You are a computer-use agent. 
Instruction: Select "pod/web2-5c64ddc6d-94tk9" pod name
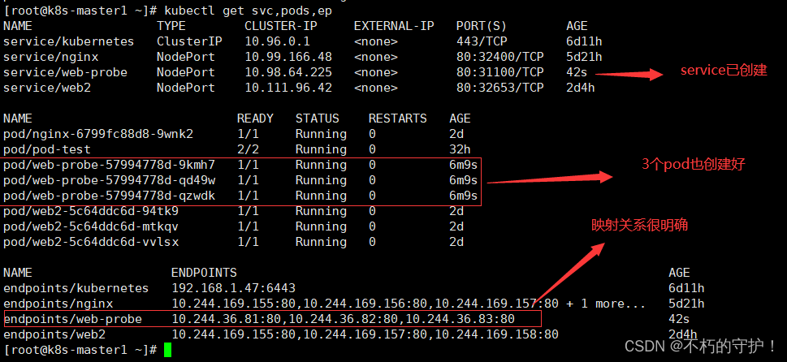91,211
